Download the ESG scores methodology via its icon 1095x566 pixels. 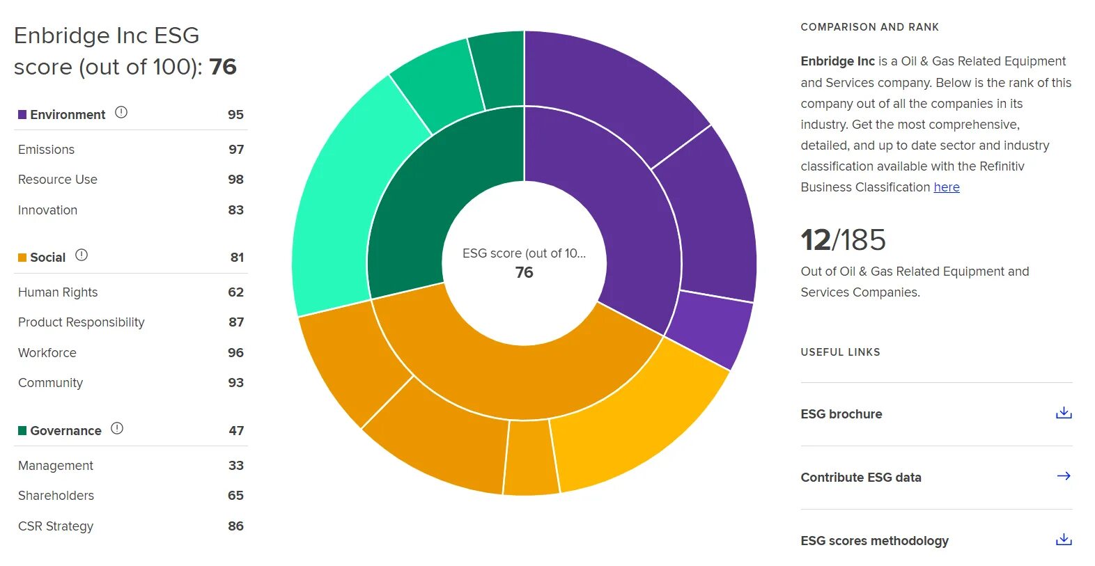(1064, 540)
